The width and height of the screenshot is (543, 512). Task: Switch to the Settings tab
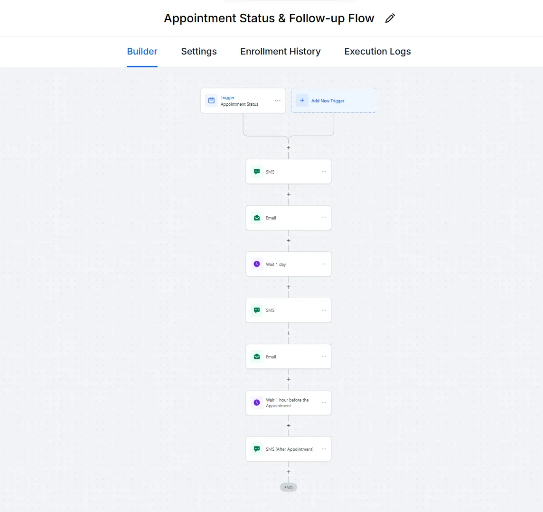[x=199, y=52]
